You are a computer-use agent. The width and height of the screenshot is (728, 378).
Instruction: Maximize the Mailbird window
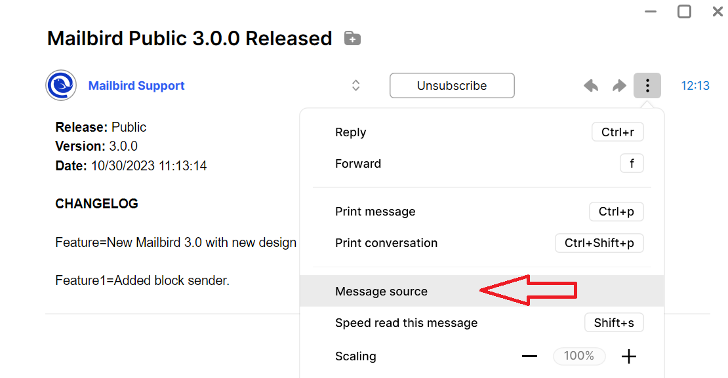(684, 12)
